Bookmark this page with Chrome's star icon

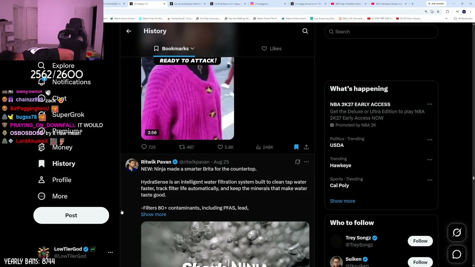[x=438, y=11]
